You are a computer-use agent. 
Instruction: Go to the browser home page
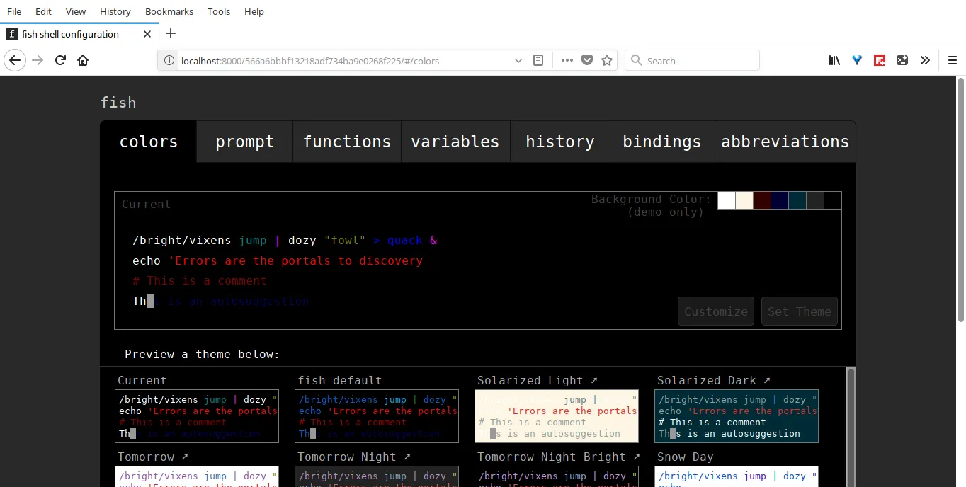click(x=83, y=61)
